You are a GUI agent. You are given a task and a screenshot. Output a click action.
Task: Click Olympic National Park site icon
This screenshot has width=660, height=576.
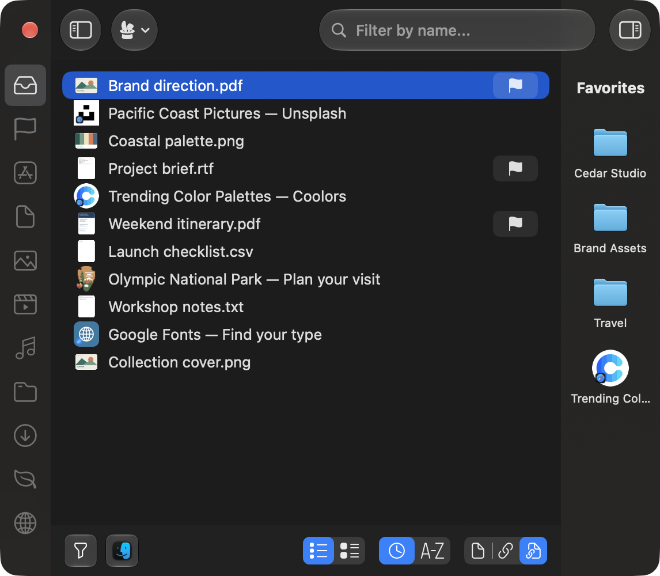tap(86, 279)
